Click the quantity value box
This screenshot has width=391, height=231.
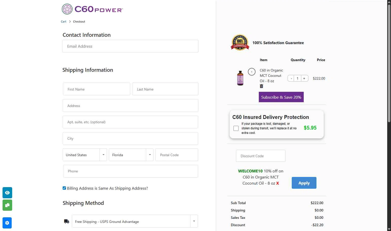298,78
